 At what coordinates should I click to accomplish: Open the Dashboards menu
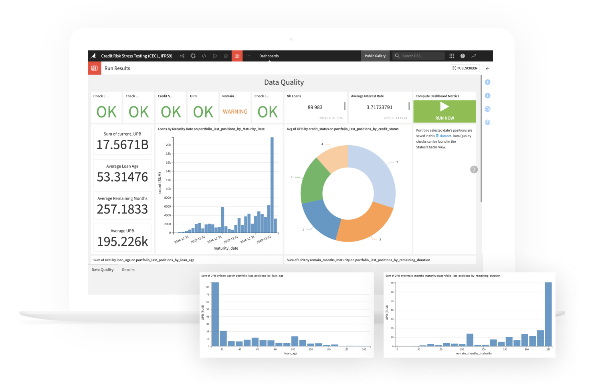pyautogui.click(x=269, y=56)
